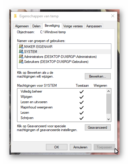This screenshot has height=164, width=129.
Task: Open the Algemeen tab
Action: pyautogui.click(x=22, y=26)
